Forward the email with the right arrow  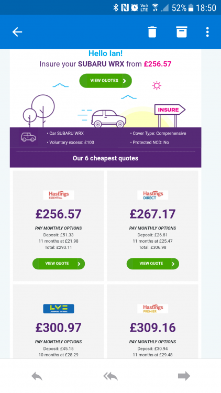[184, 376]
